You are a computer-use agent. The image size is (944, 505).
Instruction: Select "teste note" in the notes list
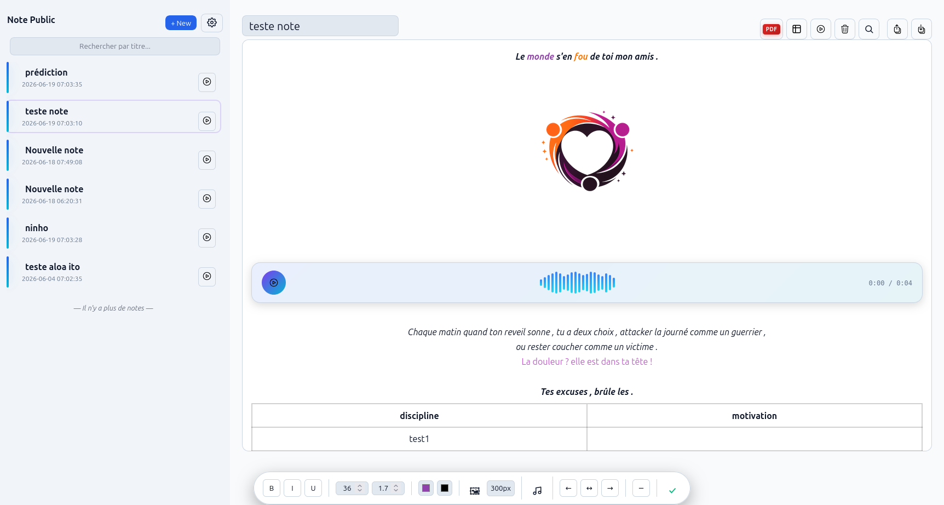coord(114,117)
